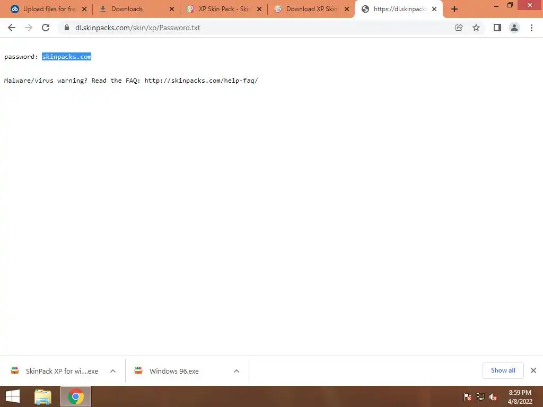The width and height of the screenshot is (543, 407).
Task: Close the 'XP Skin Pack' tab
Action: coord(259,9)
